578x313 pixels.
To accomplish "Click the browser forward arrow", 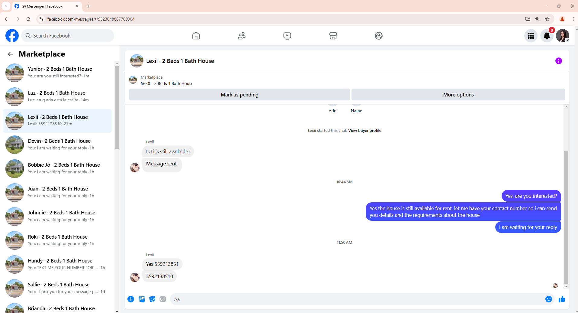I will coord(18,19).
